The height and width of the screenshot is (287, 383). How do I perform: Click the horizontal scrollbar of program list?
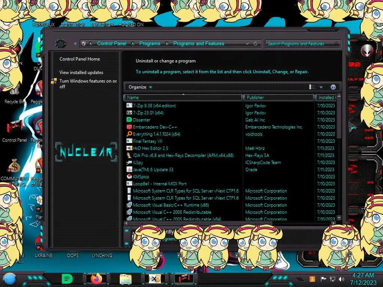click(x=200, y=223)
